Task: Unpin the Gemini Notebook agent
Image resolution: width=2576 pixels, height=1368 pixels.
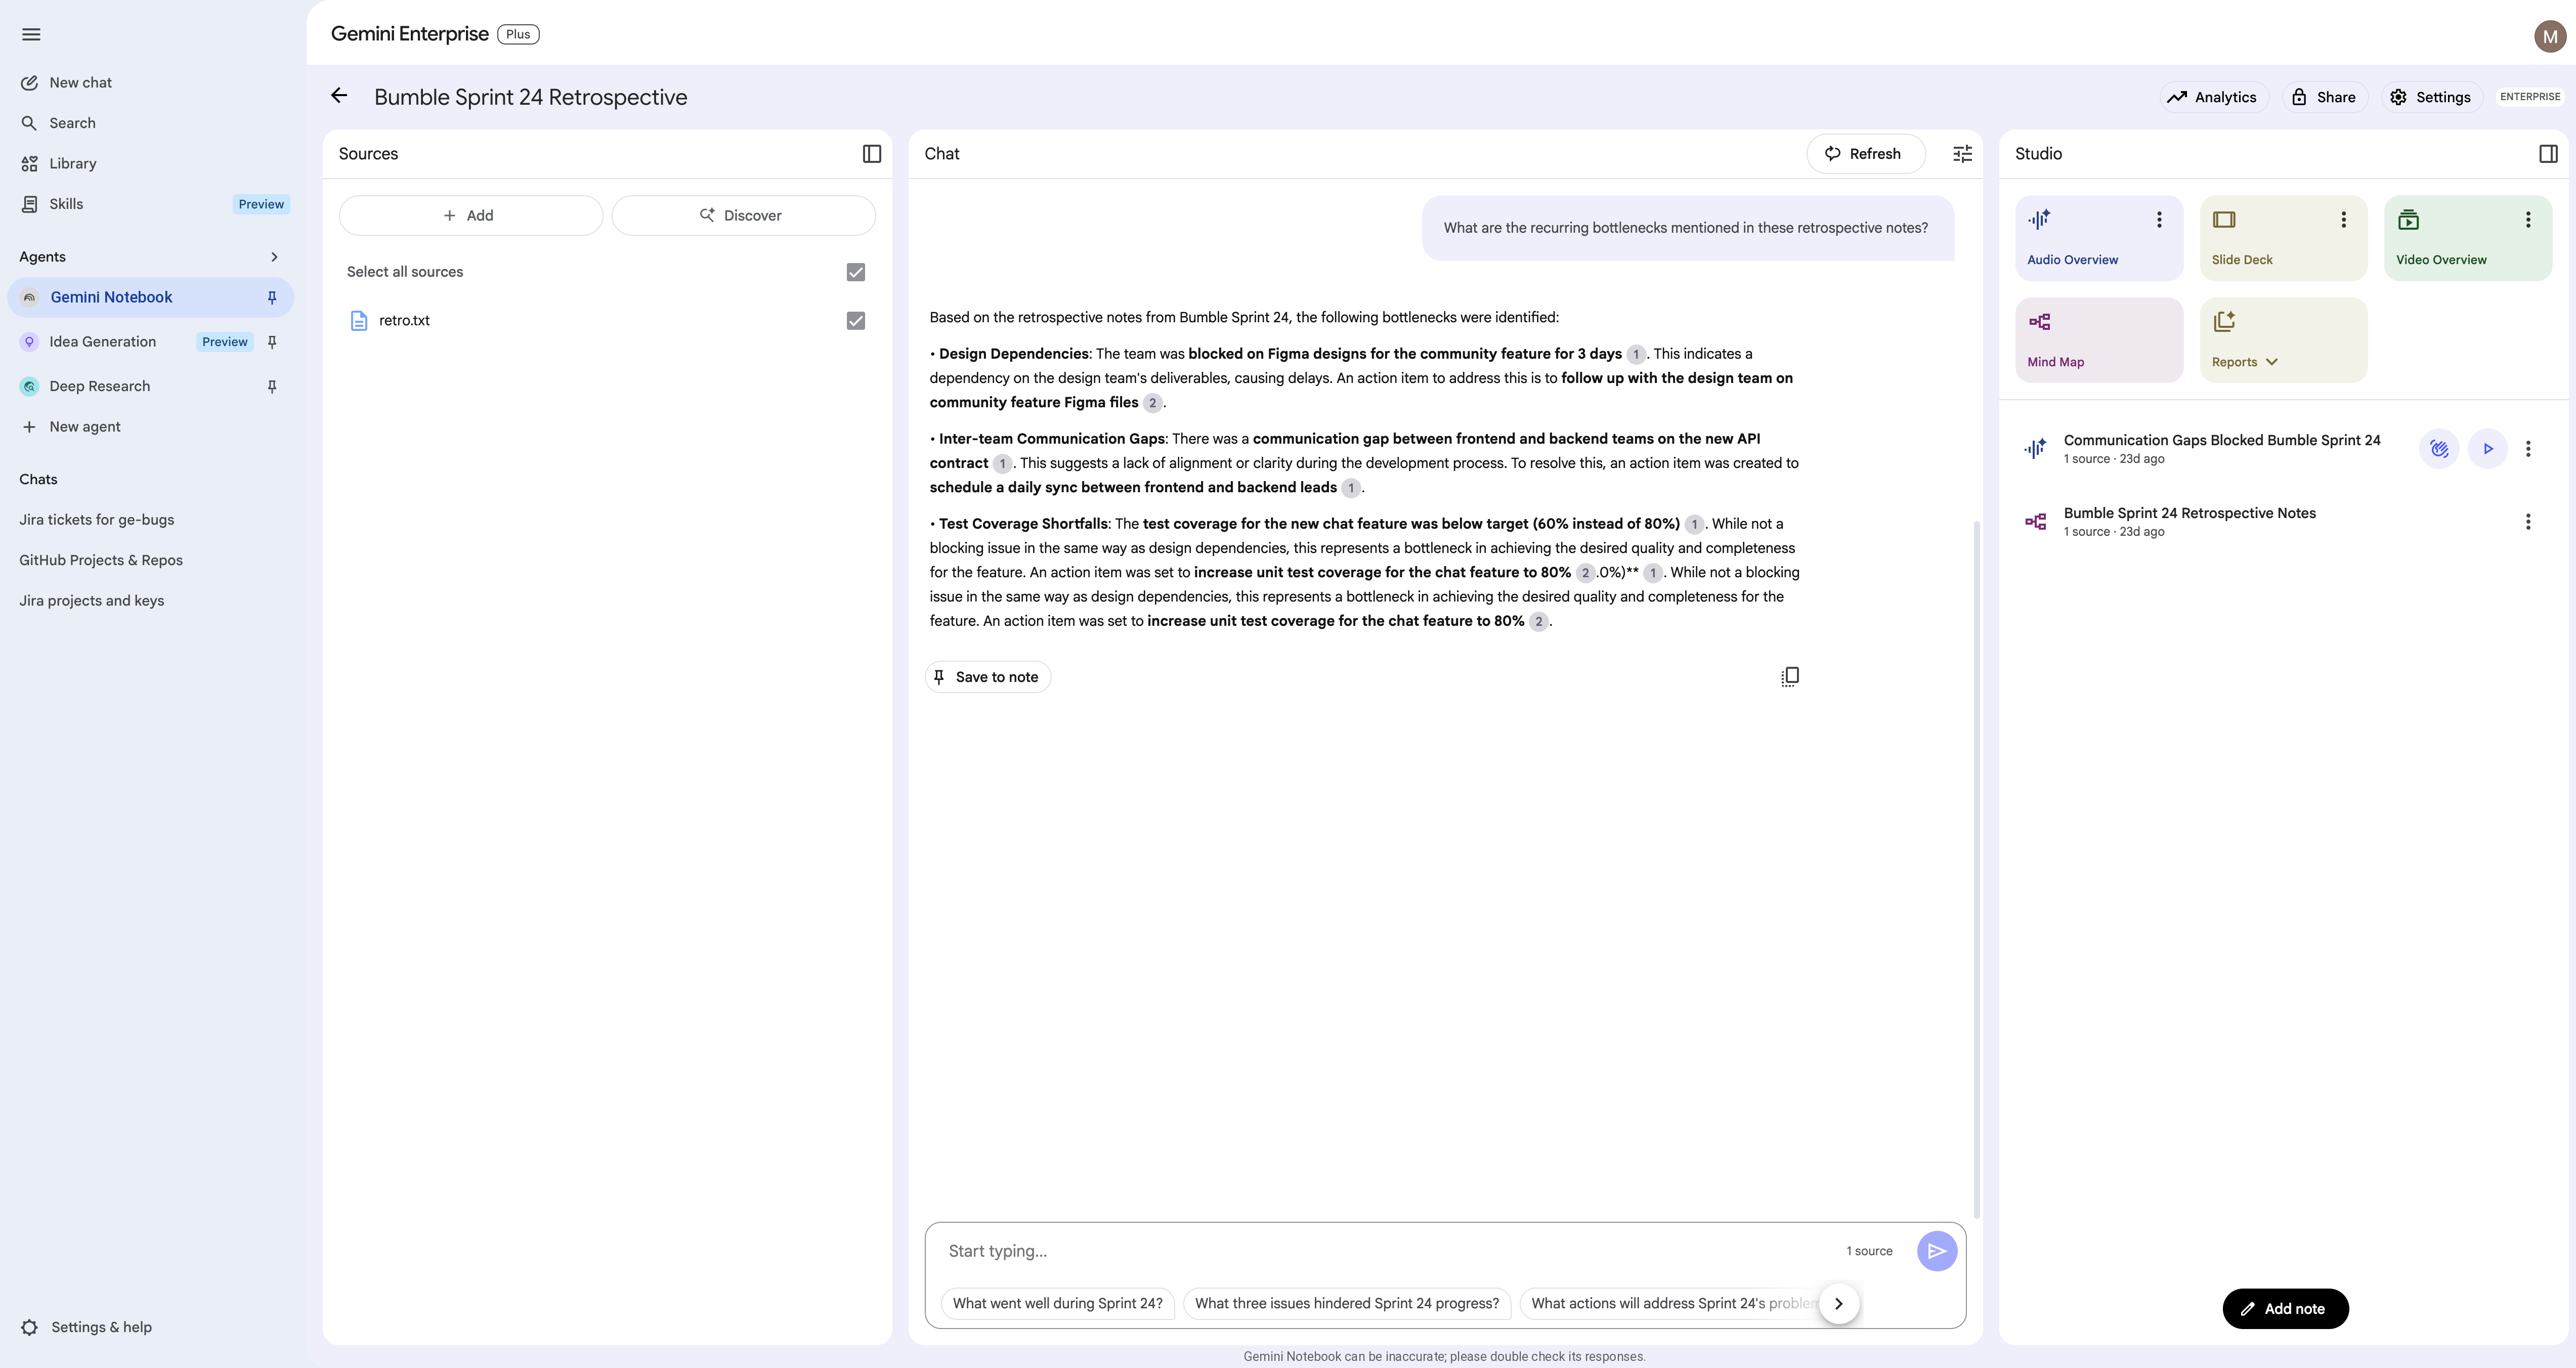Action: (x=272, y=297)
